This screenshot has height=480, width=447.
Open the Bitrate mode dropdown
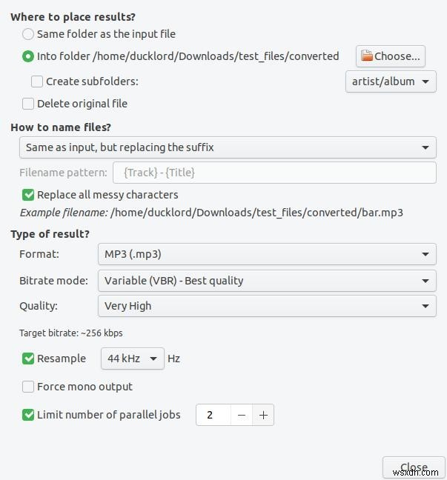click(x=267, y=281)
